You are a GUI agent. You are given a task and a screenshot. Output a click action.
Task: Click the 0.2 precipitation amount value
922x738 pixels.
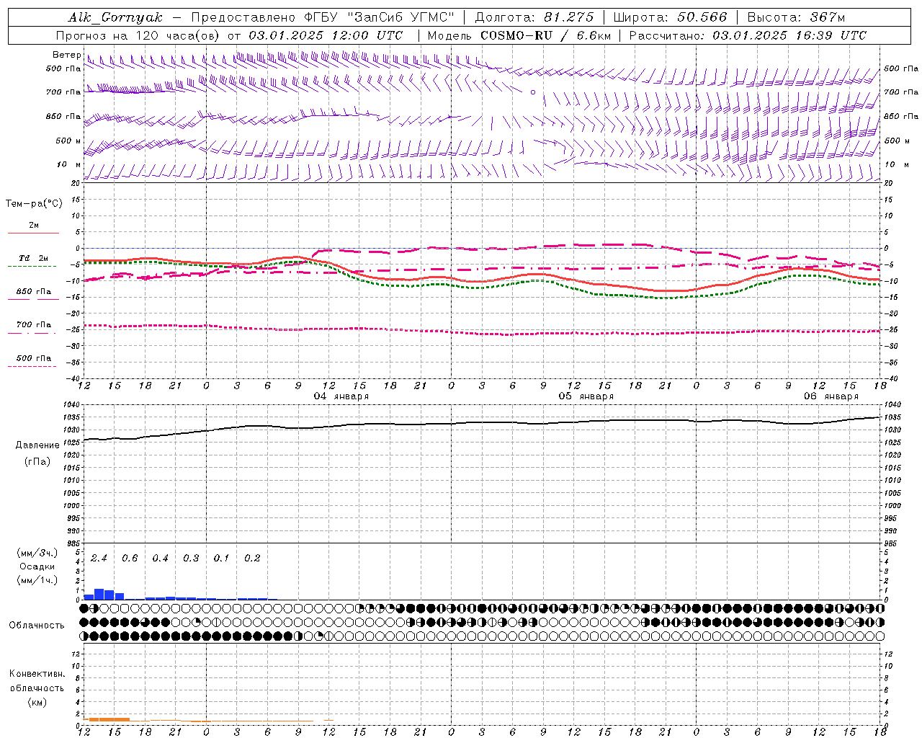pyautogui.click(x=252, y=559)
